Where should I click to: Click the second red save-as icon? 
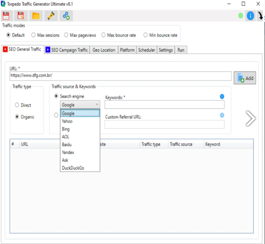click(21, 16)
